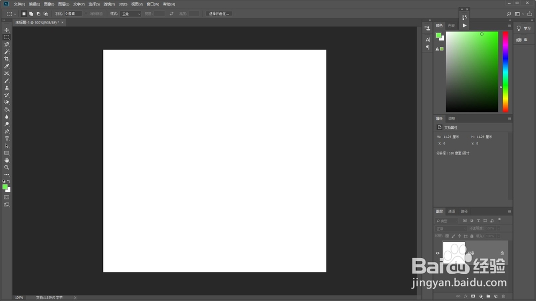Image resolution: width=536 pixels, height=301 pixels.
Task: Choose New Selection mode in options bar
Action: coord(24,14)
